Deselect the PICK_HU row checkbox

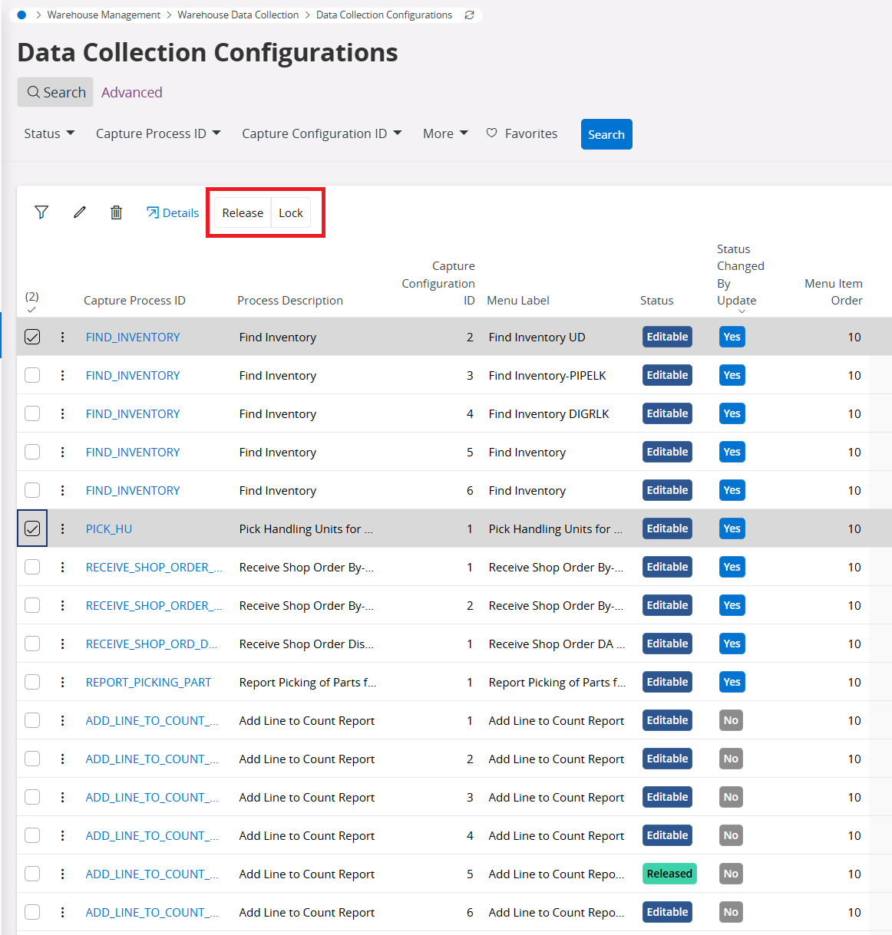[x=32, y=528]
